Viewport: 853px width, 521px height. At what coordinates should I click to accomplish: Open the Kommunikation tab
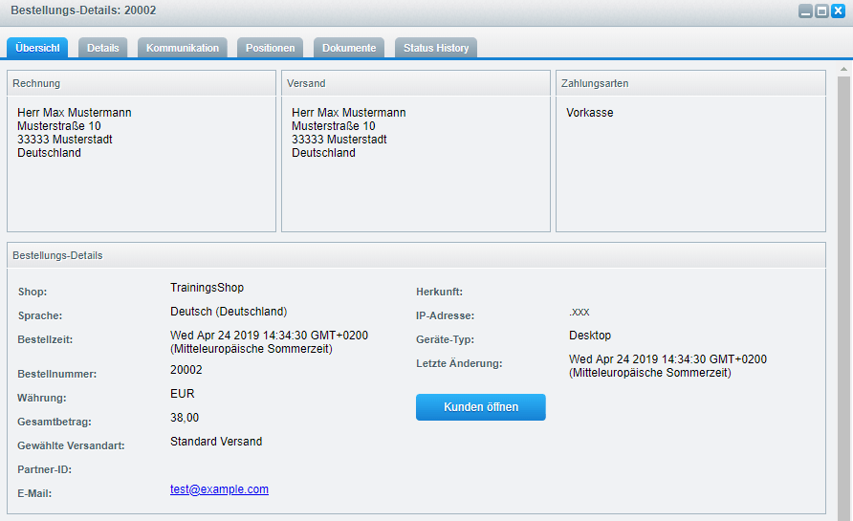click(183, 48)
